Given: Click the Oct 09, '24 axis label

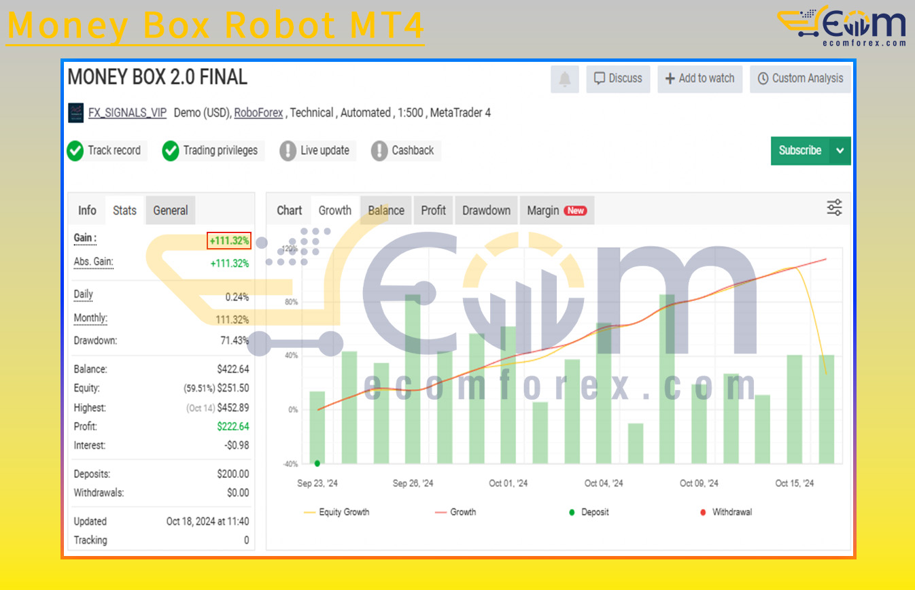Looking at the screenshot, I should [699, 483].
